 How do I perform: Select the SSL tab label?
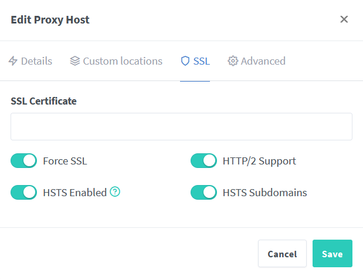point(202,61)
